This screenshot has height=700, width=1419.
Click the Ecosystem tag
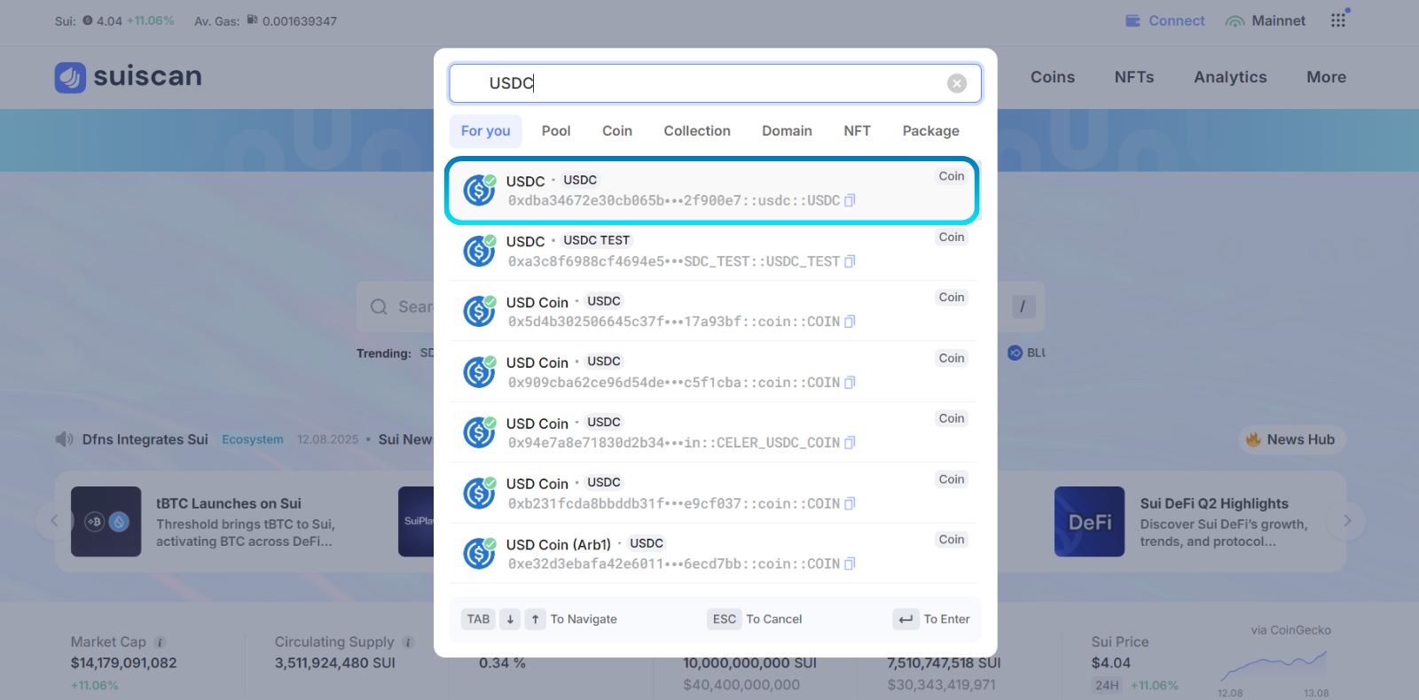point(253,439)
